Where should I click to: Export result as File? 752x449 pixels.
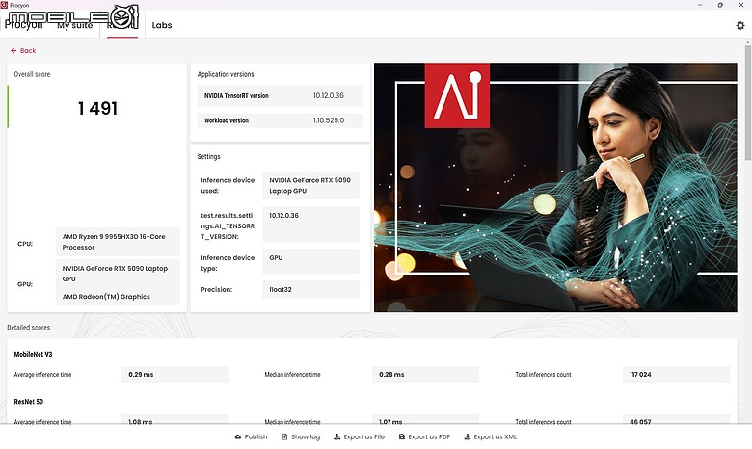click(360, 436)
